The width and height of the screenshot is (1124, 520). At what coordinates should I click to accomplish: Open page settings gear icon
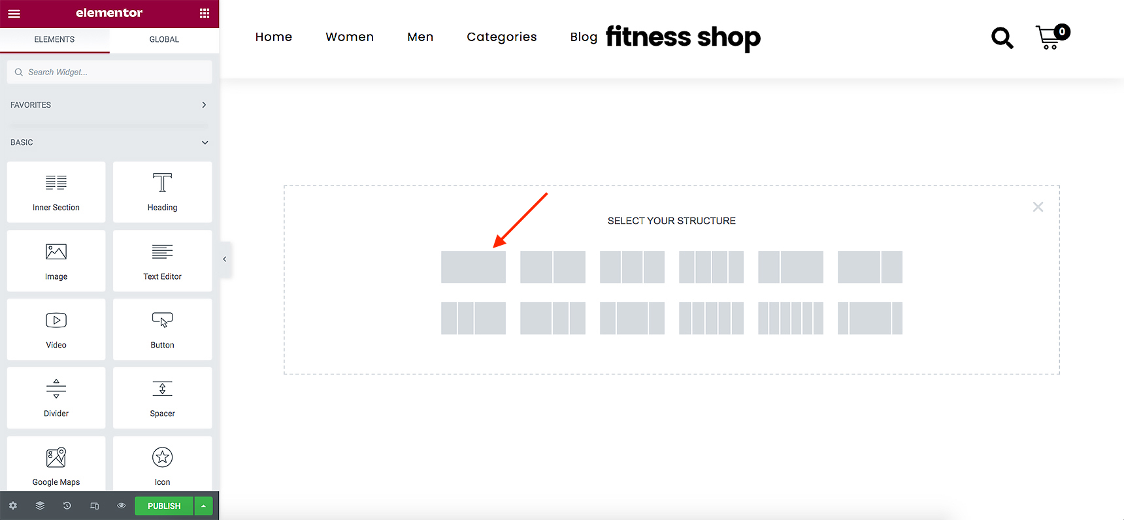click(13, 506)
